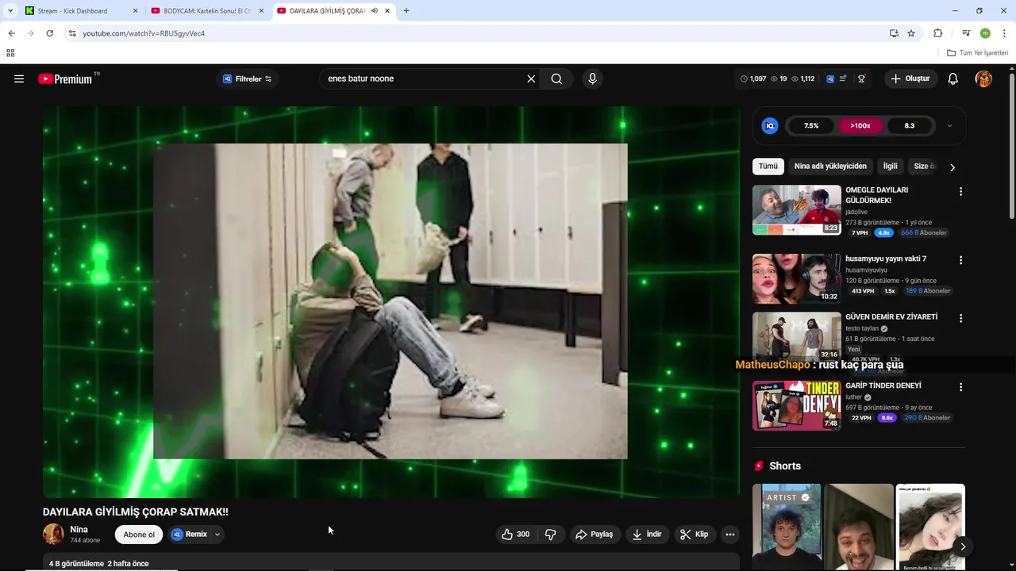Download the video via İndir
Viewport: 1016px width, 571px height.
646,535
